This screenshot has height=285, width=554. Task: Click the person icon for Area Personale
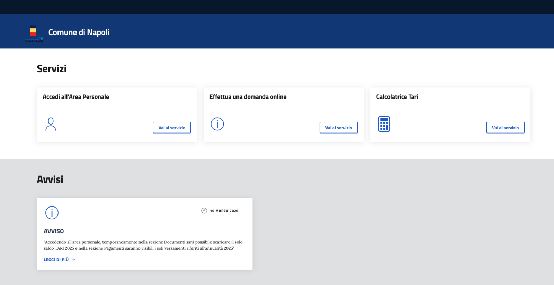[x=51, y=124]
